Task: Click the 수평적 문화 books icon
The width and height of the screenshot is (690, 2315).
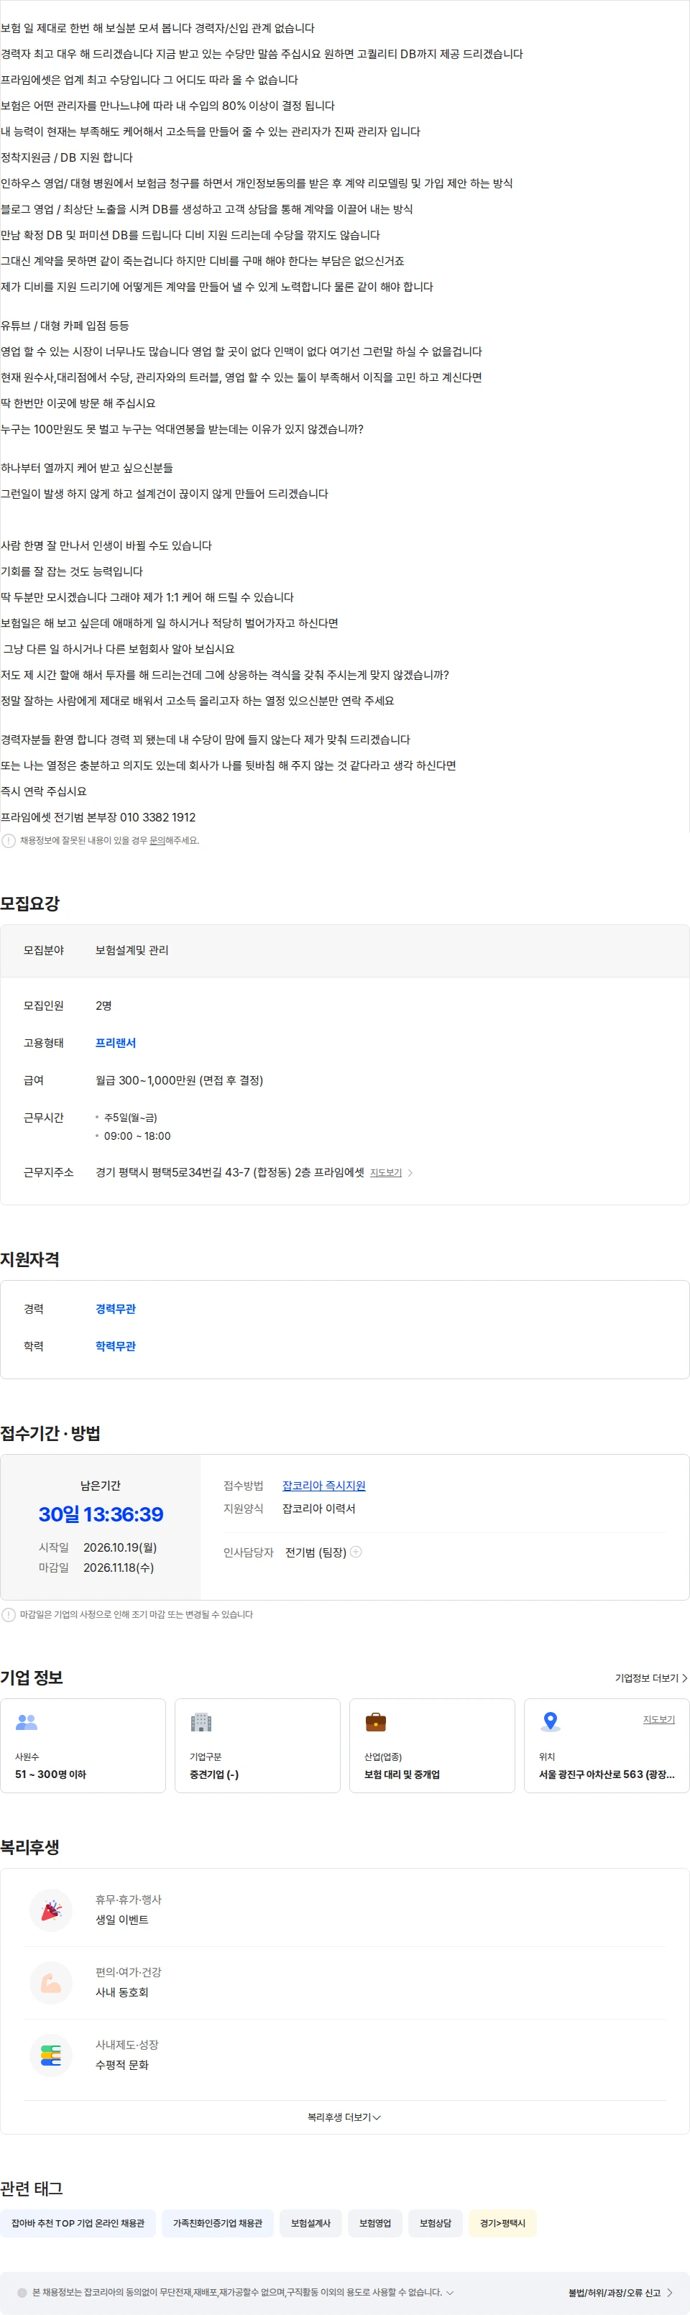Action: click(51, 2054)
